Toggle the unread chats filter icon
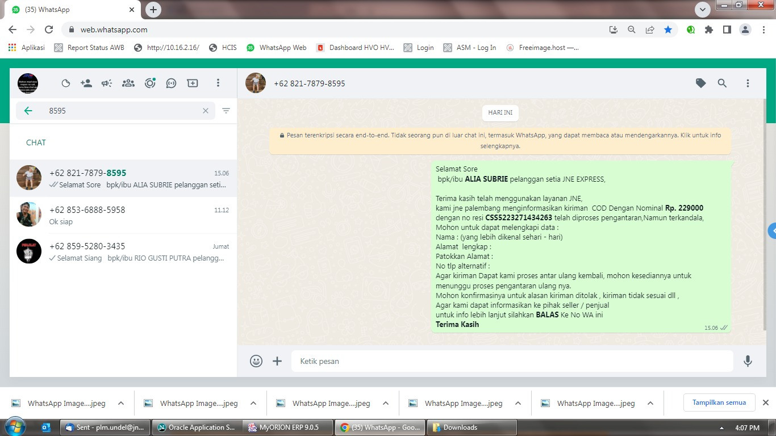The image size is (776, 436). coord(226,111)
